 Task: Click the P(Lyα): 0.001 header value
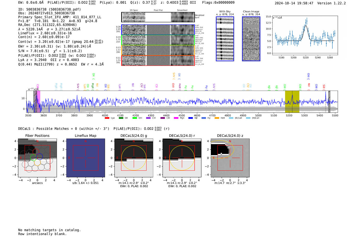[x=113, y=3]
